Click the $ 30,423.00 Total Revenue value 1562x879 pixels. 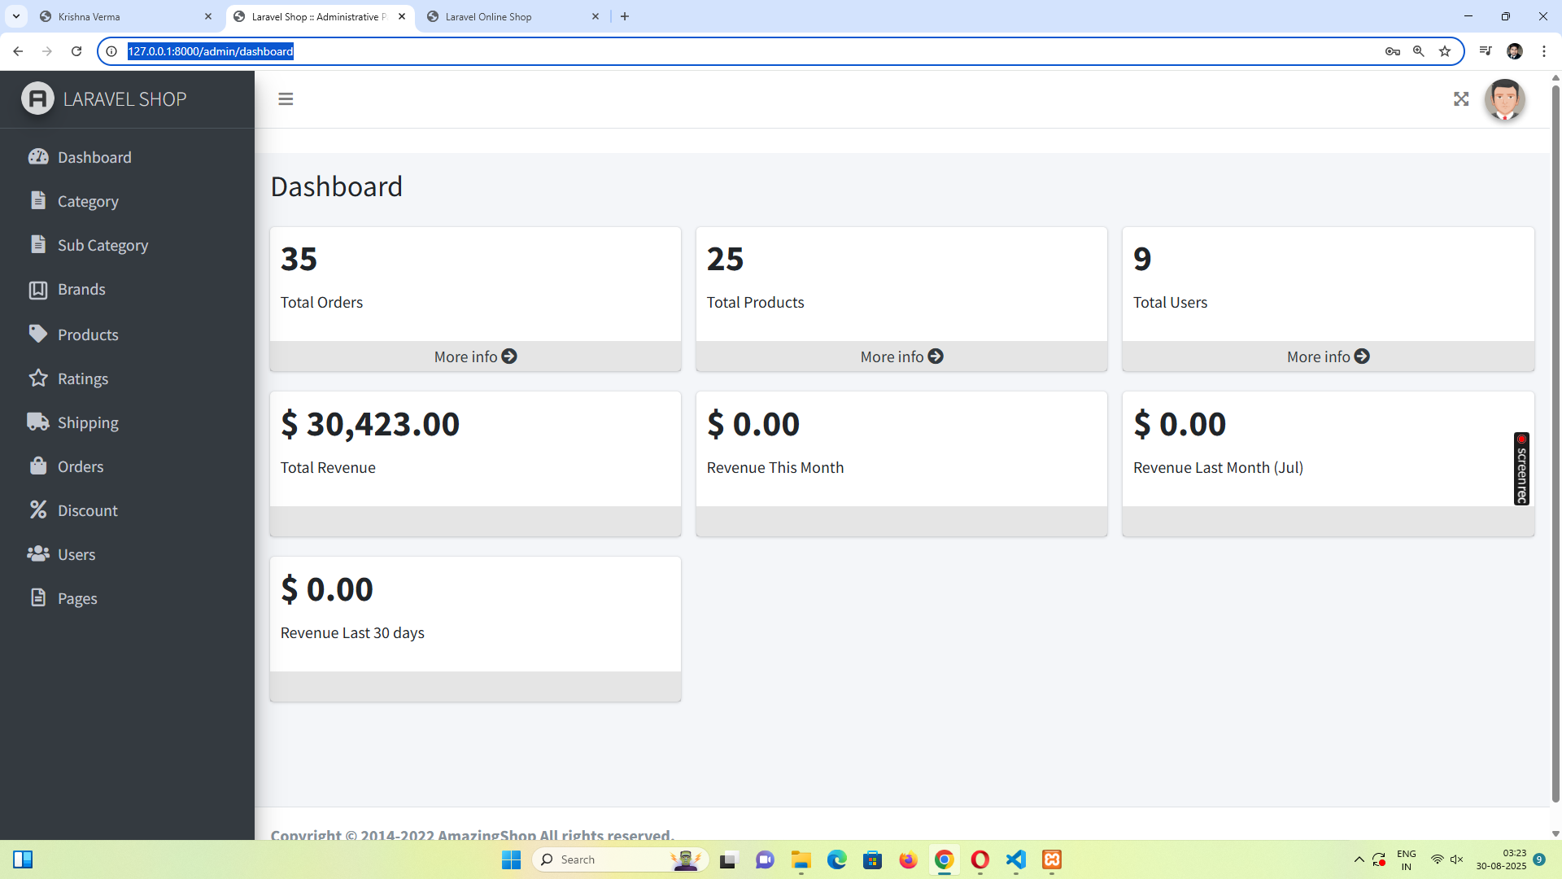[370, 424]
